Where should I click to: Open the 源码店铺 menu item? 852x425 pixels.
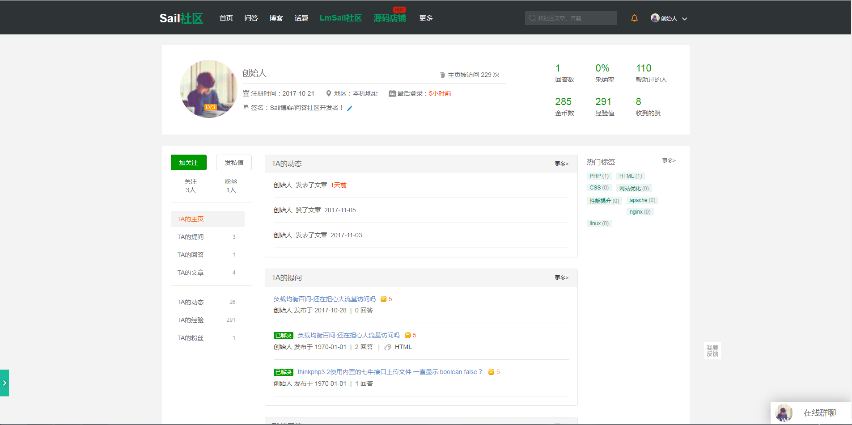(390, 18)
